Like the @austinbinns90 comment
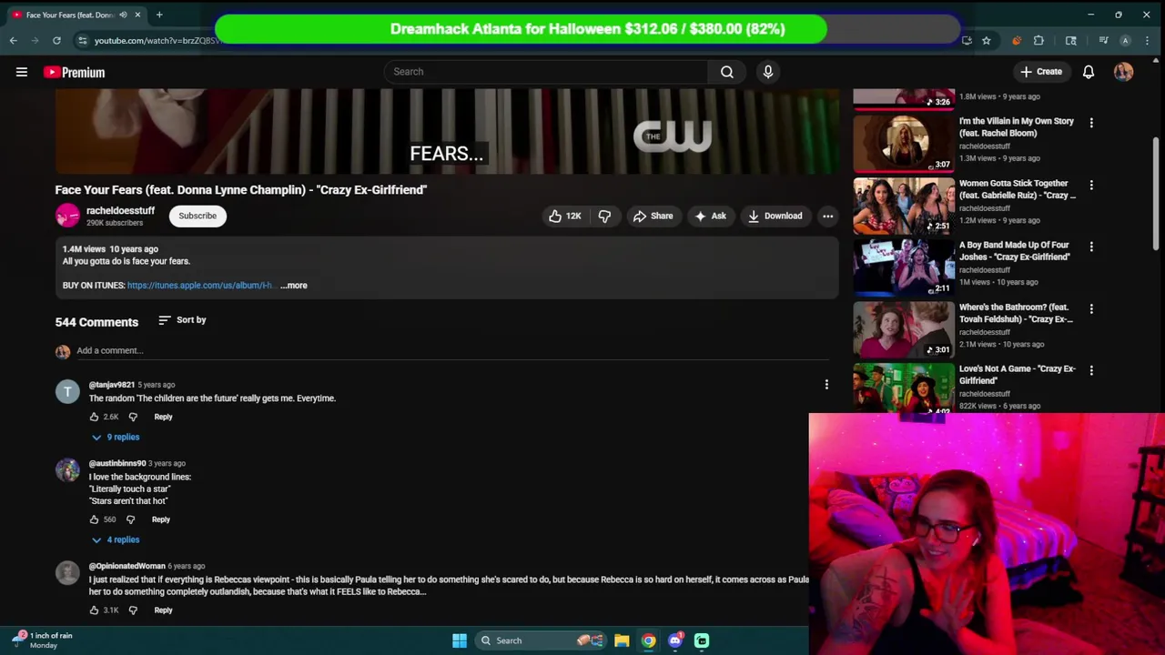 pyautogui.click(x=94, y=519)
